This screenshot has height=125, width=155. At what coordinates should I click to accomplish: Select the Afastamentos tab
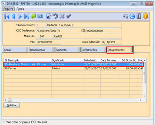click(x=120, y=50)
